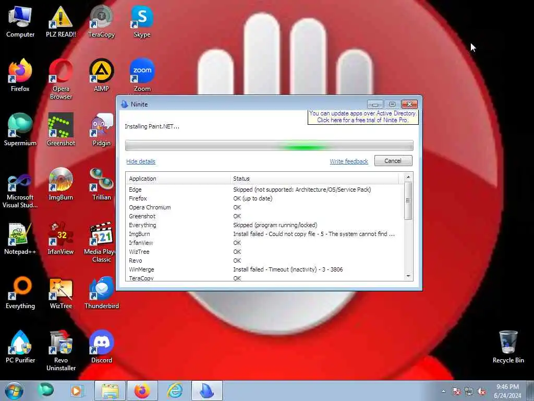Sort by the Status column header
Viewport: 534px width, 401px height.
coord(315,179)
